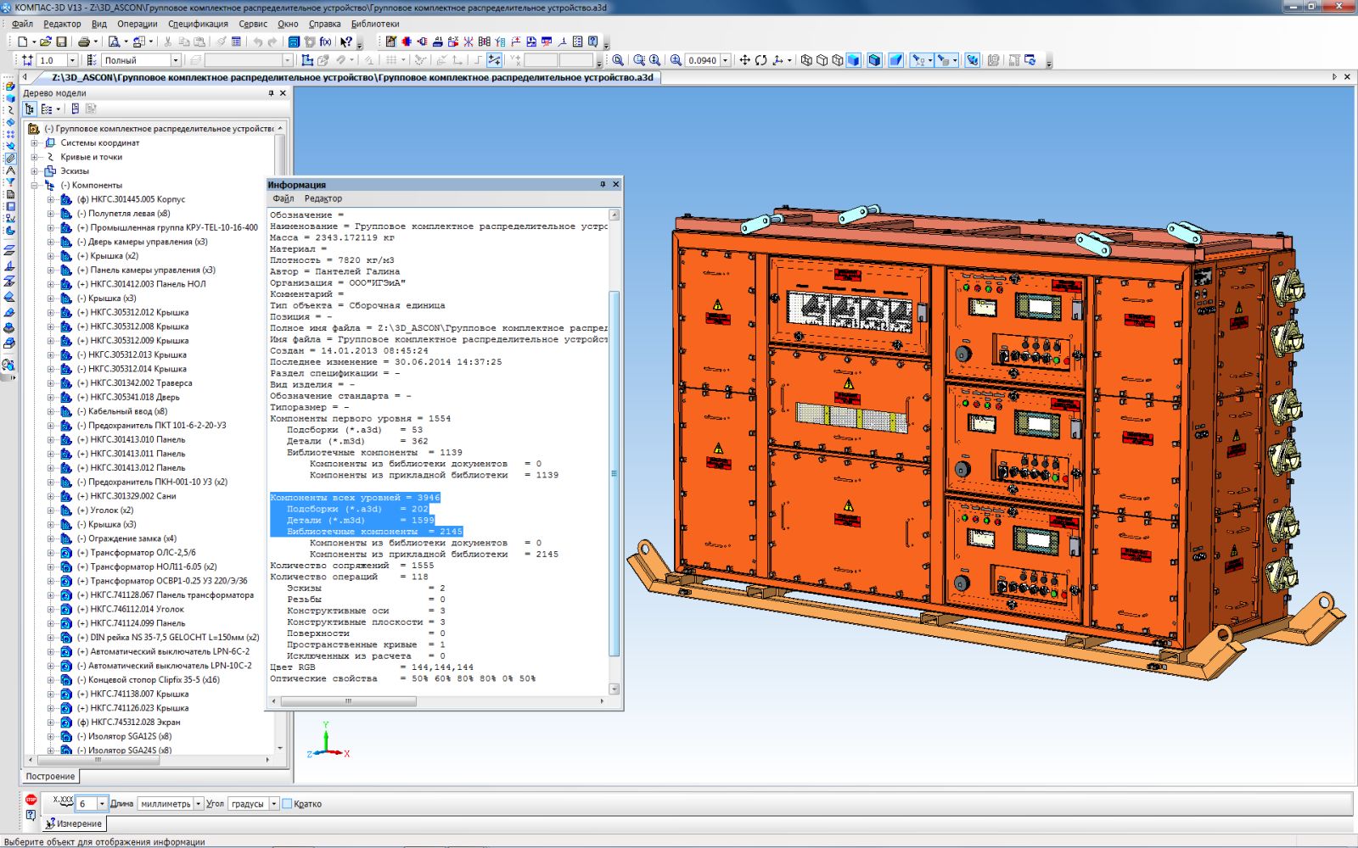The width and height of the screenshot is (1358, 848).
Task: Click the Print icon in toolbar
Action: (83, 42)
